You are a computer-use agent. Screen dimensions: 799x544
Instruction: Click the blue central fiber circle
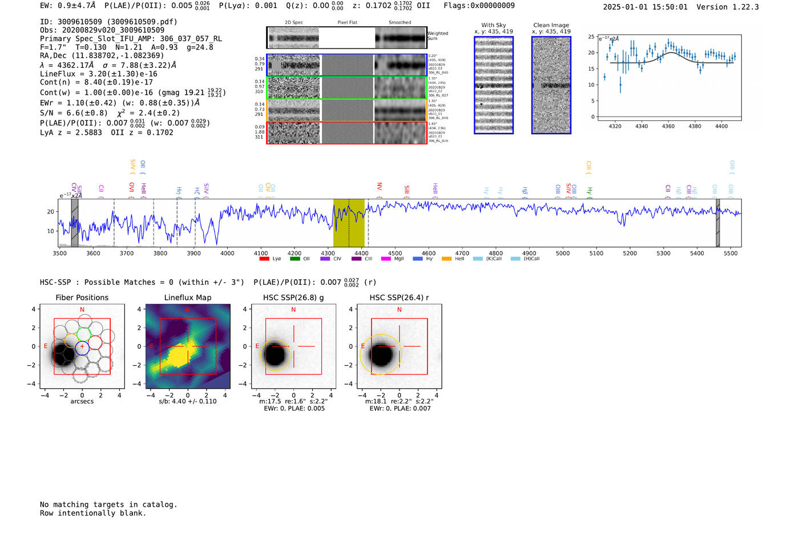82,348
